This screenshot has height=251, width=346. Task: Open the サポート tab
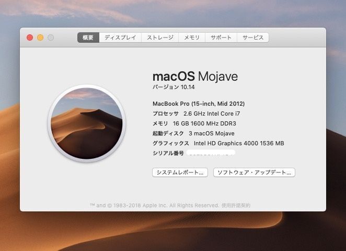(221, 37)
